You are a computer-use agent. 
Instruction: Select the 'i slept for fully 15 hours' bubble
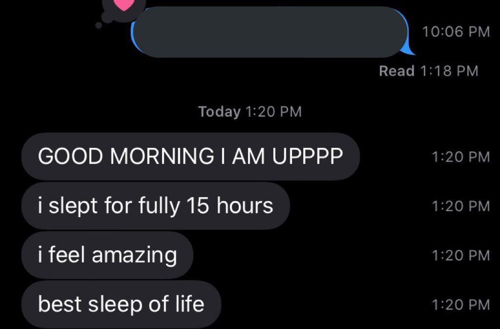[x=156, y=206]
